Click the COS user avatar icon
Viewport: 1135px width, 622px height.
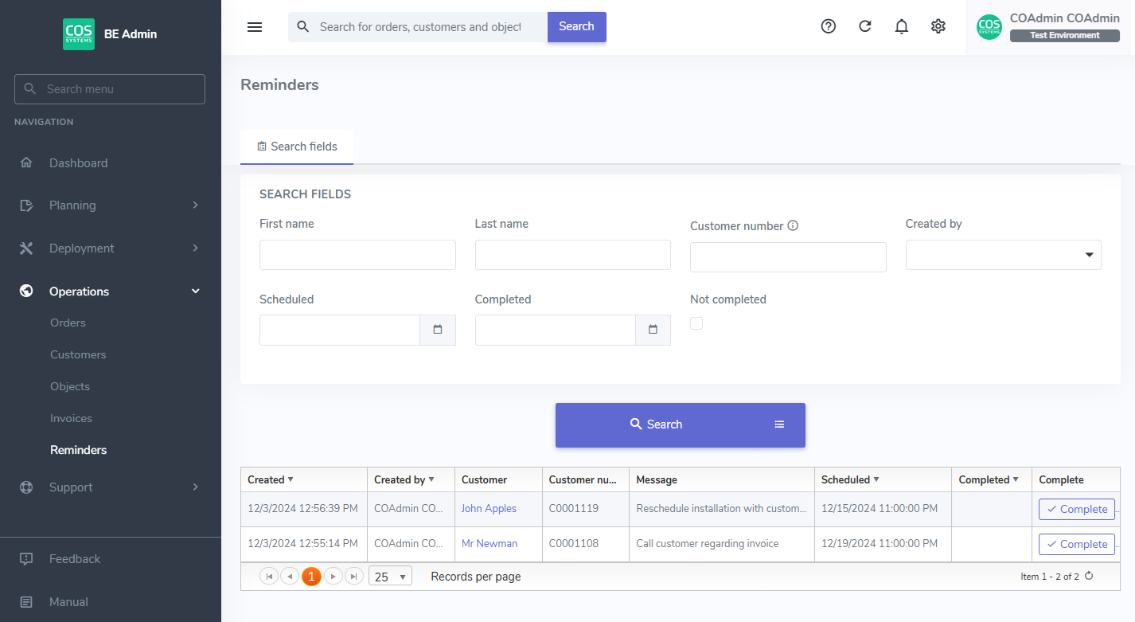pyautogui.click(x=989, y=27)
